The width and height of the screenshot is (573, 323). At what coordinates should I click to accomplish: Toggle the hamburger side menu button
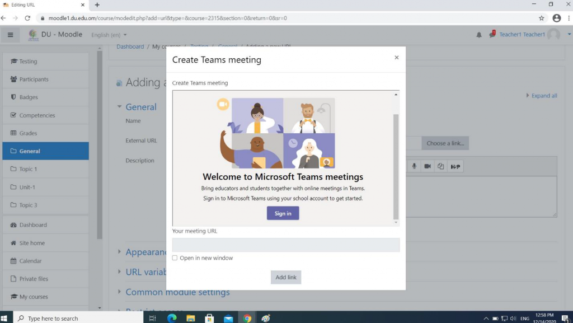coord(10,35)
